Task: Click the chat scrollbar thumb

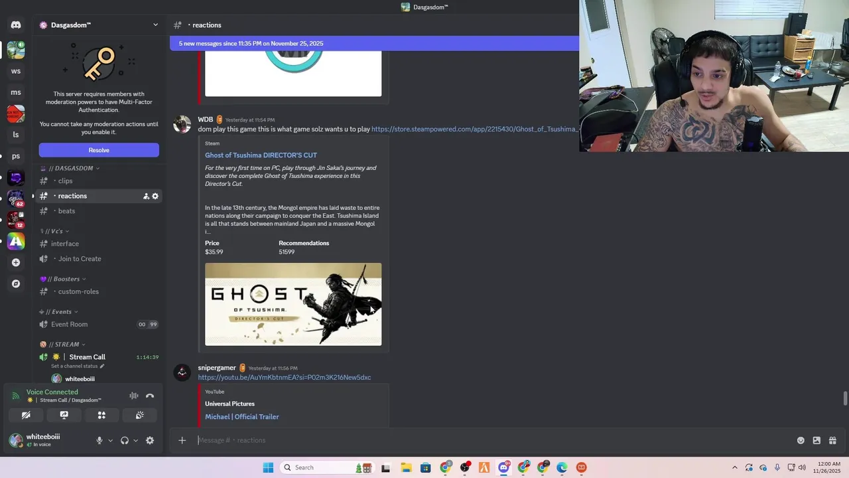Action: (x=845, y=398)
